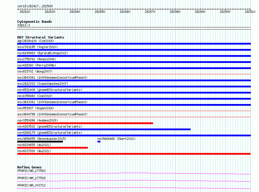Select the 19p13.3 band label
Screen dimensions: 259x192
pyautogui.click(x=24, y=25)
